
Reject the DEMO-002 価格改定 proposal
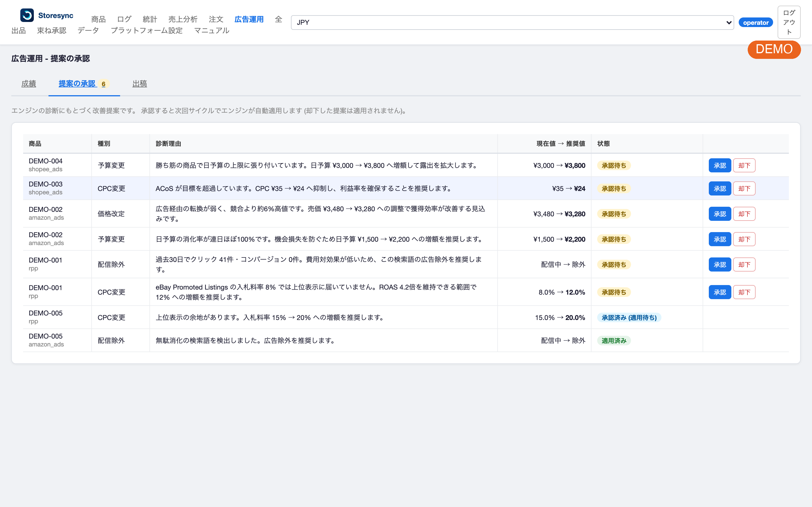coord(744,214)
